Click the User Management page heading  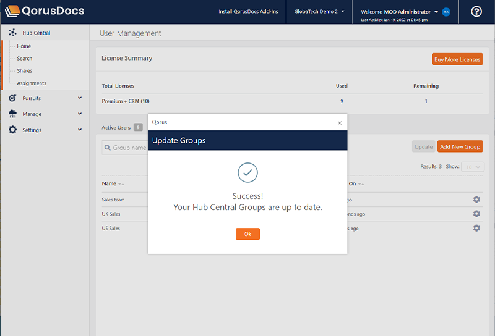[131, 33]
